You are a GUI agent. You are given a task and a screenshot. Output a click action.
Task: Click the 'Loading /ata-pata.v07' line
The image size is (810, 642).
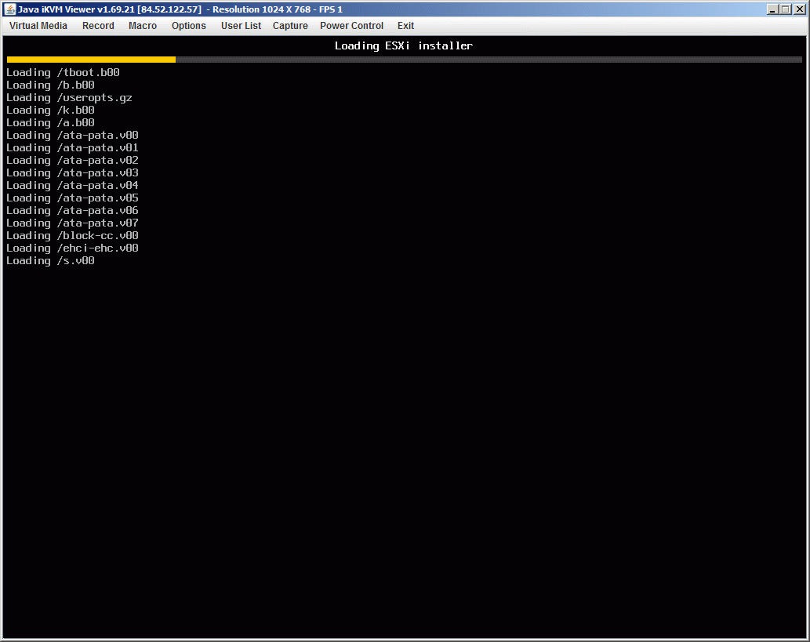72,223
